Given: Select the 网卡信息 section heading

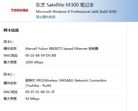Looking at the screenshot, I should click(x=11, y=30).
